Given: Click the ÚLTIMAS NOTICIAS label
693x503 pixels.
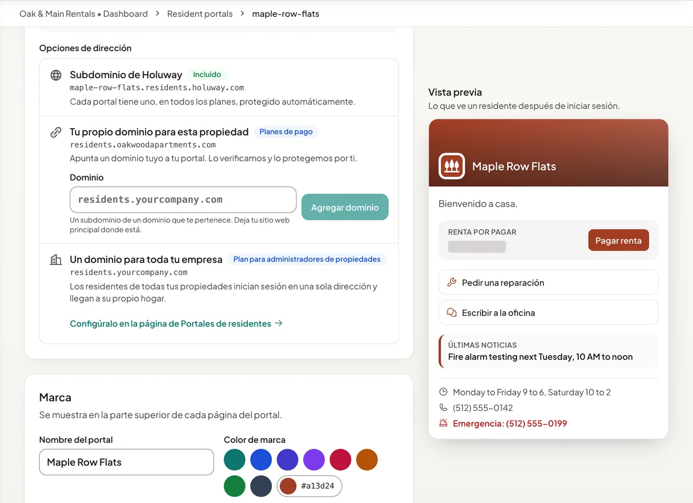Looking at the screenshot, I should tap(482, 345).
